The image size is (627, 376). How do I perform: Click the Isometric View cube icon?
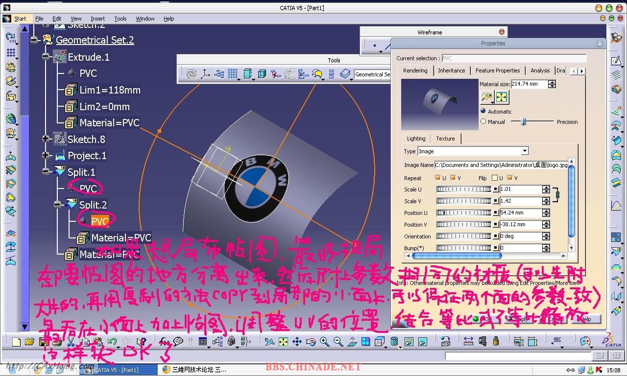pyautogui.click(x=380, y=342)
